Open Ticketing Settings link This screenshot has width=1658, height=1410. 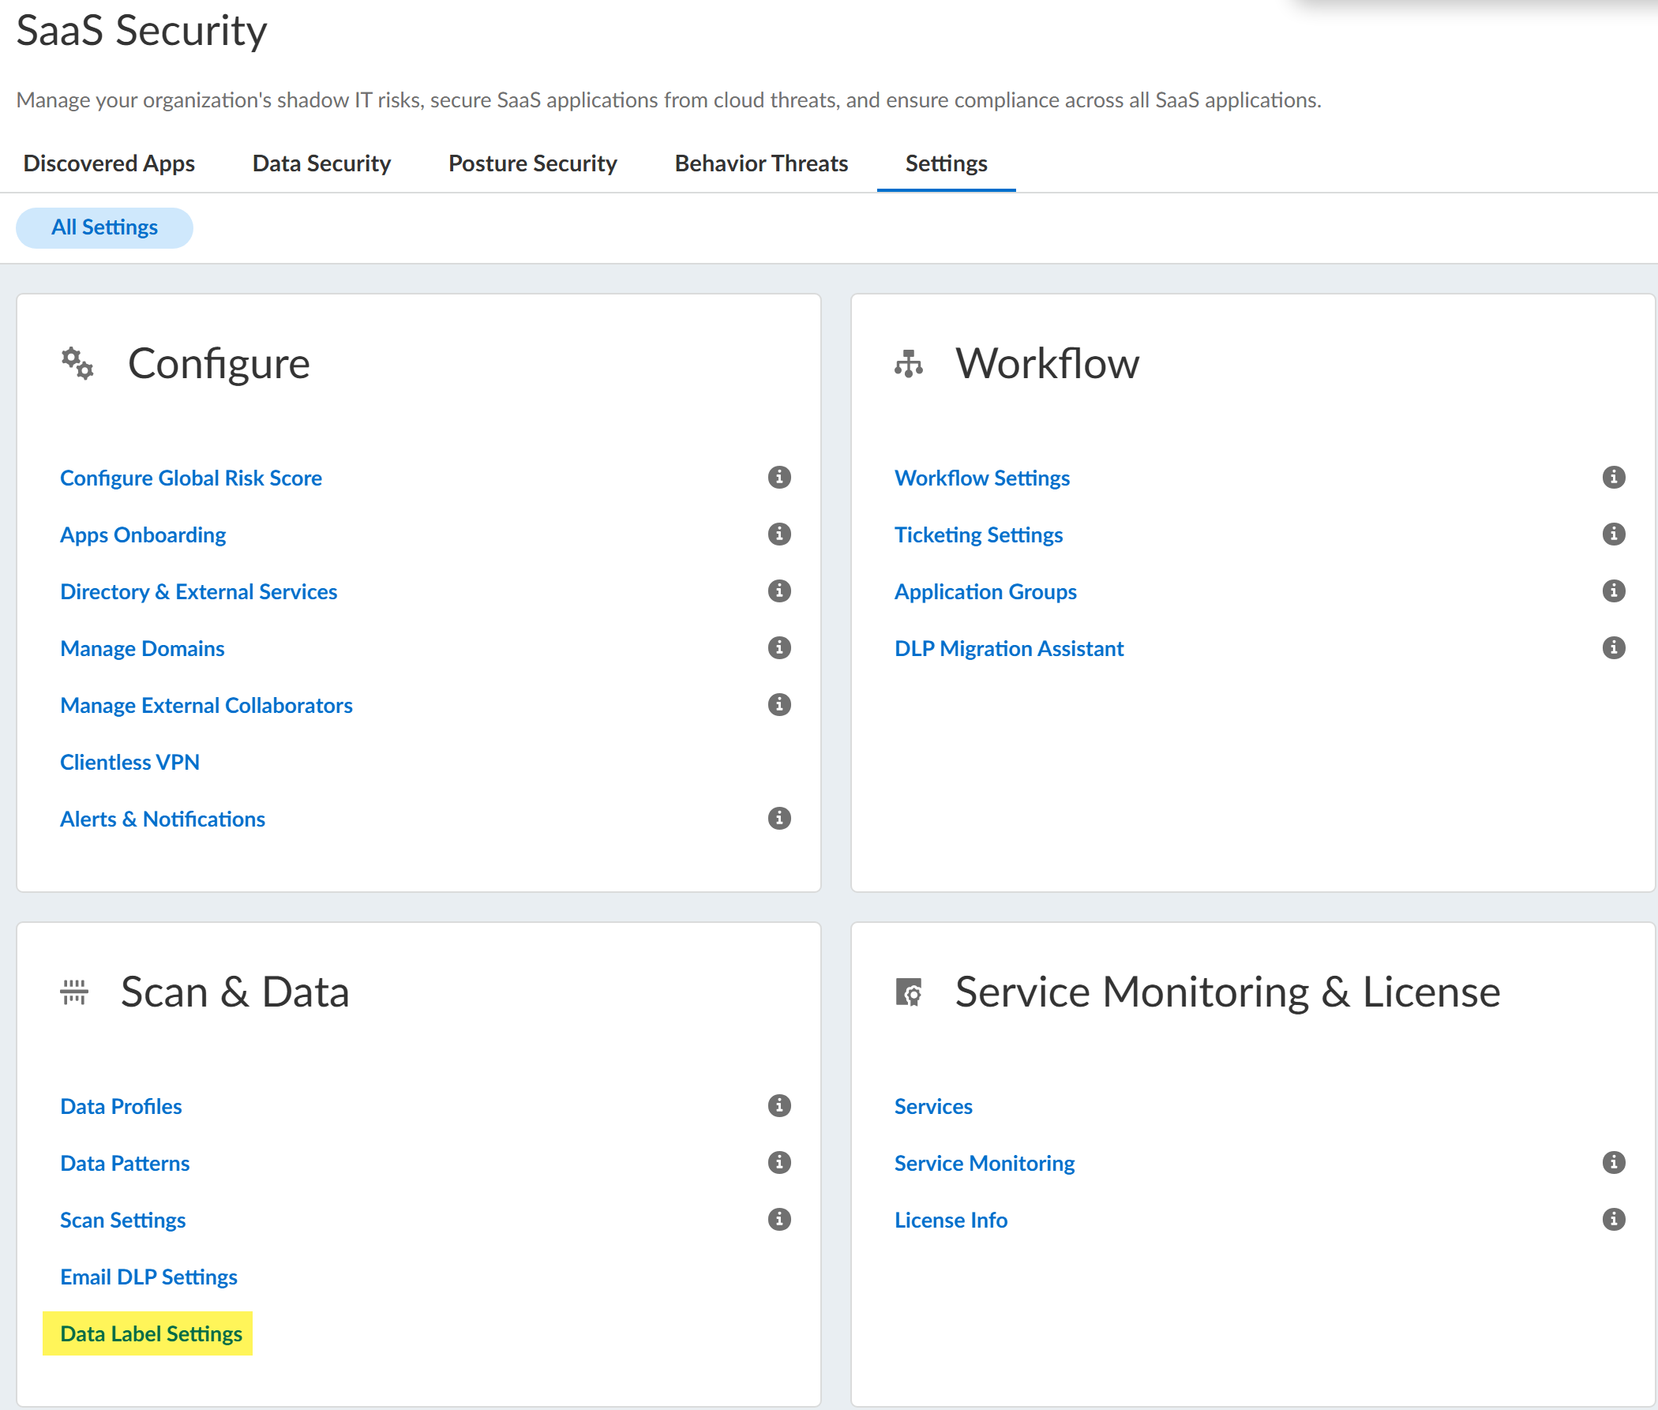click(977, 534)
